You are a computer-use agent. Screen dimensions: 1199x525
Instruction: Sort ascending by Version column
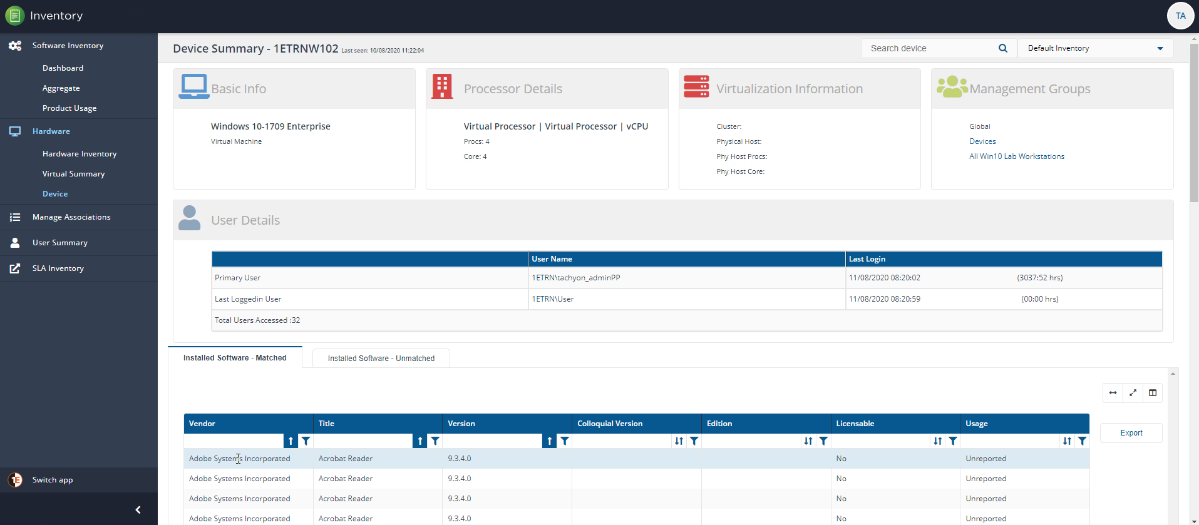pos(550,441)
